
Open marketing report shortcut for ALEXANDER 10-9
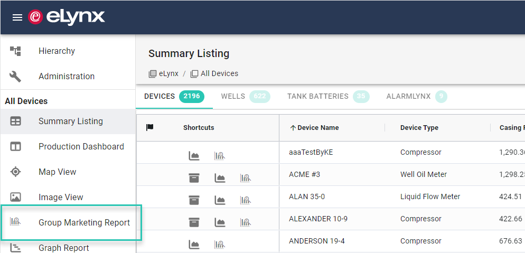(x=246, y=222)
